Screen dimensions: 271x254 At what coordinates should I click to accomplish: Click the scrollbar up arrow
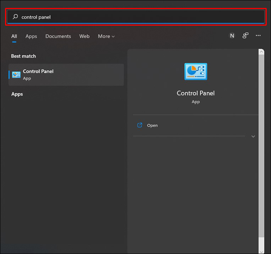261,52
